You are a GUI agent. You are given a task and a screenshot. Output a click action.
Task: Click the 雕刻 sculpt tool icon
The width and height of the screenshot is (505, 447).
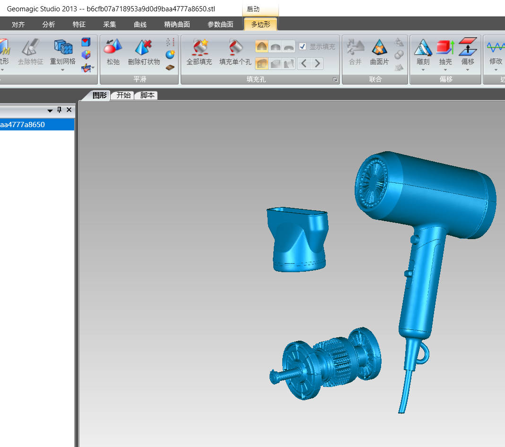point(423,48)
